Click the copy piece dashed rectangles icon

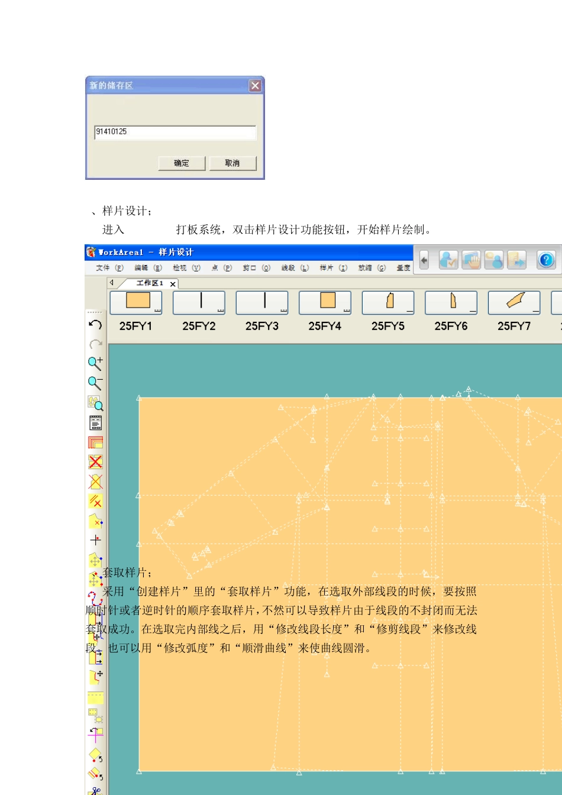click(96, 716)
